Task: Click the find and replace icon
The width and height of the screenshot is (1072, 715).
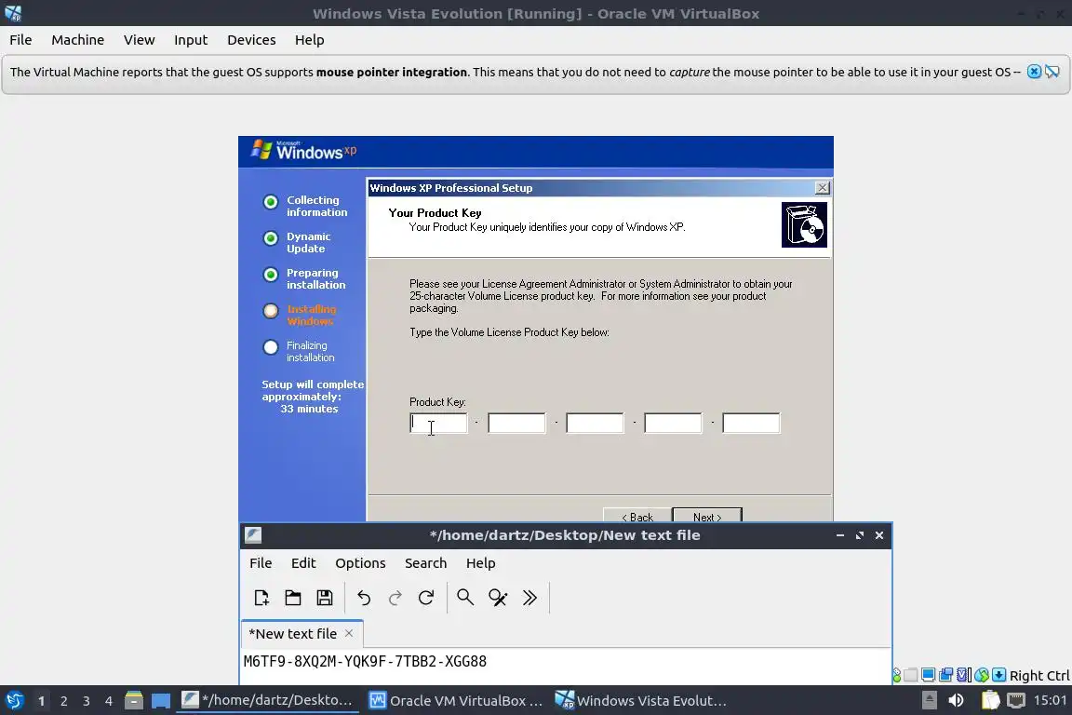Action: (x=498, y=598)
